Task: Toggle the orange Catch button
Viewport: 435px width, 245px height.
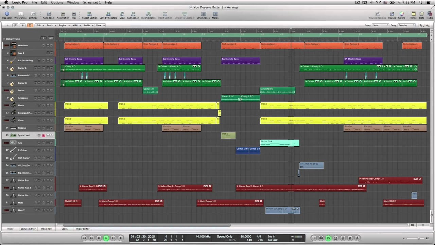Action: coord(30,25)
